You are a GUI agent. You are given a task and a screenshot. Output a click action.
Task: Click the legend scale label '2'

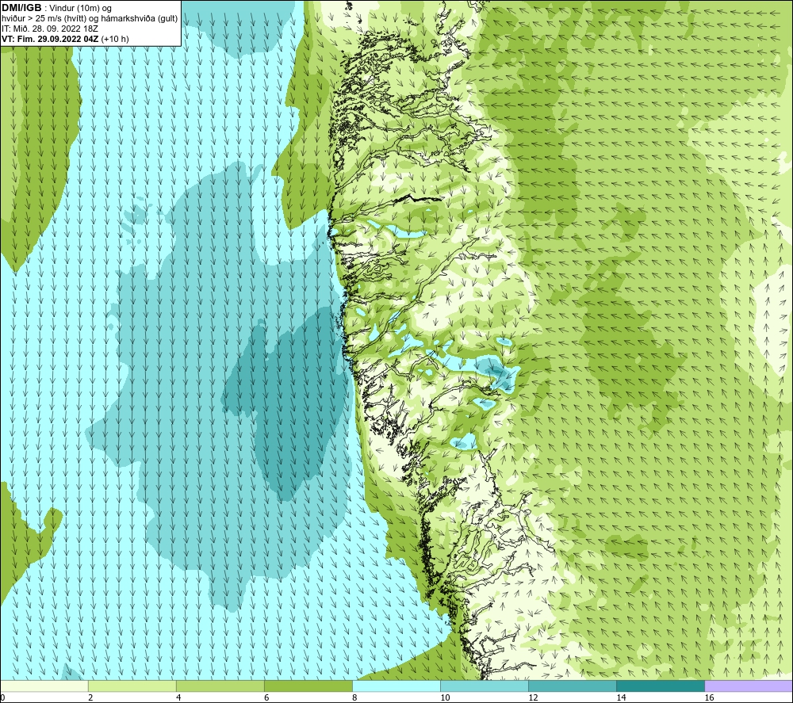pos(90,698)
